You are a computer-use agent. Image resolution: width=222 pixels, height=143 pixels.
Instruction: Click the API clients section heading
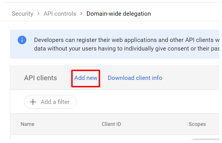click(x=40, y=78)
